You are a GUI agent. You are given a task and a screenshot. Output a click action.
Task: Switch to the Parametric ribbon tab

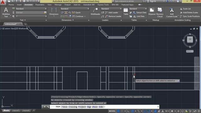click(40, 5)
